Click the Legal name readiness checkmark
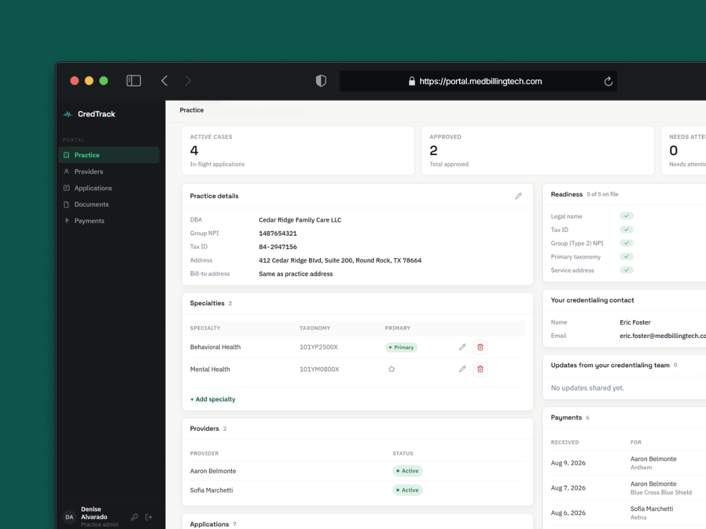 click(x=626, y=216)
